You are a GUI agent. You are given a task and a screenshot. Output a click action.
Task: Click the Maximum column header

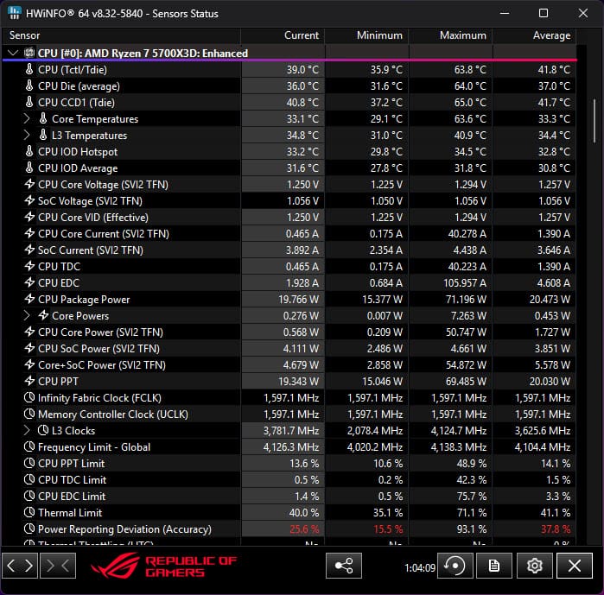[x=462, y=35]
